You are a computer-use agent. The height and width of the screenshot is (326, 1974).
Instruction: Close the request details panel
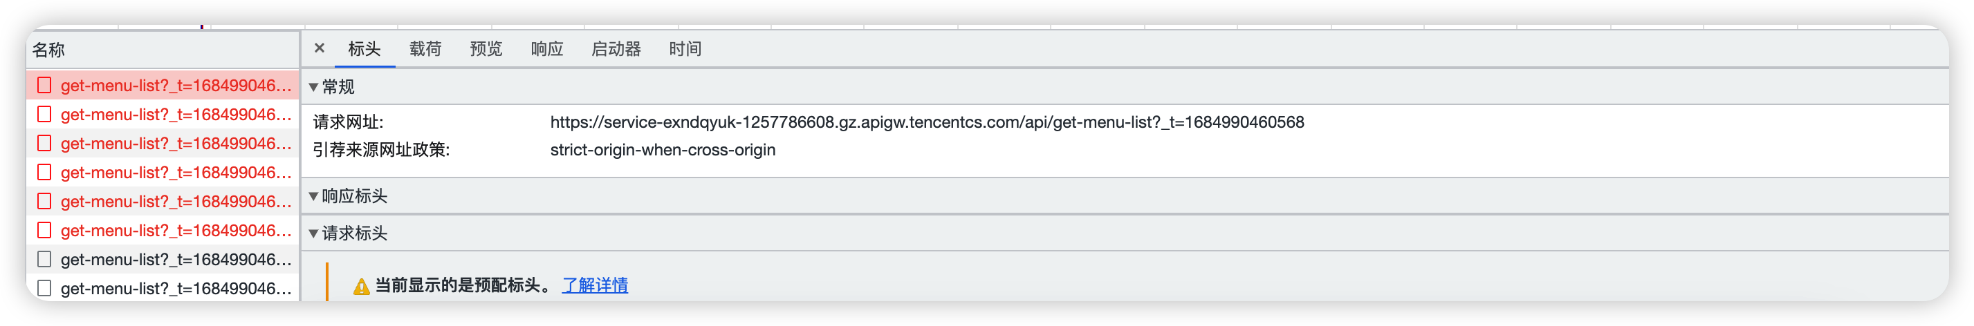click(320, 48)
